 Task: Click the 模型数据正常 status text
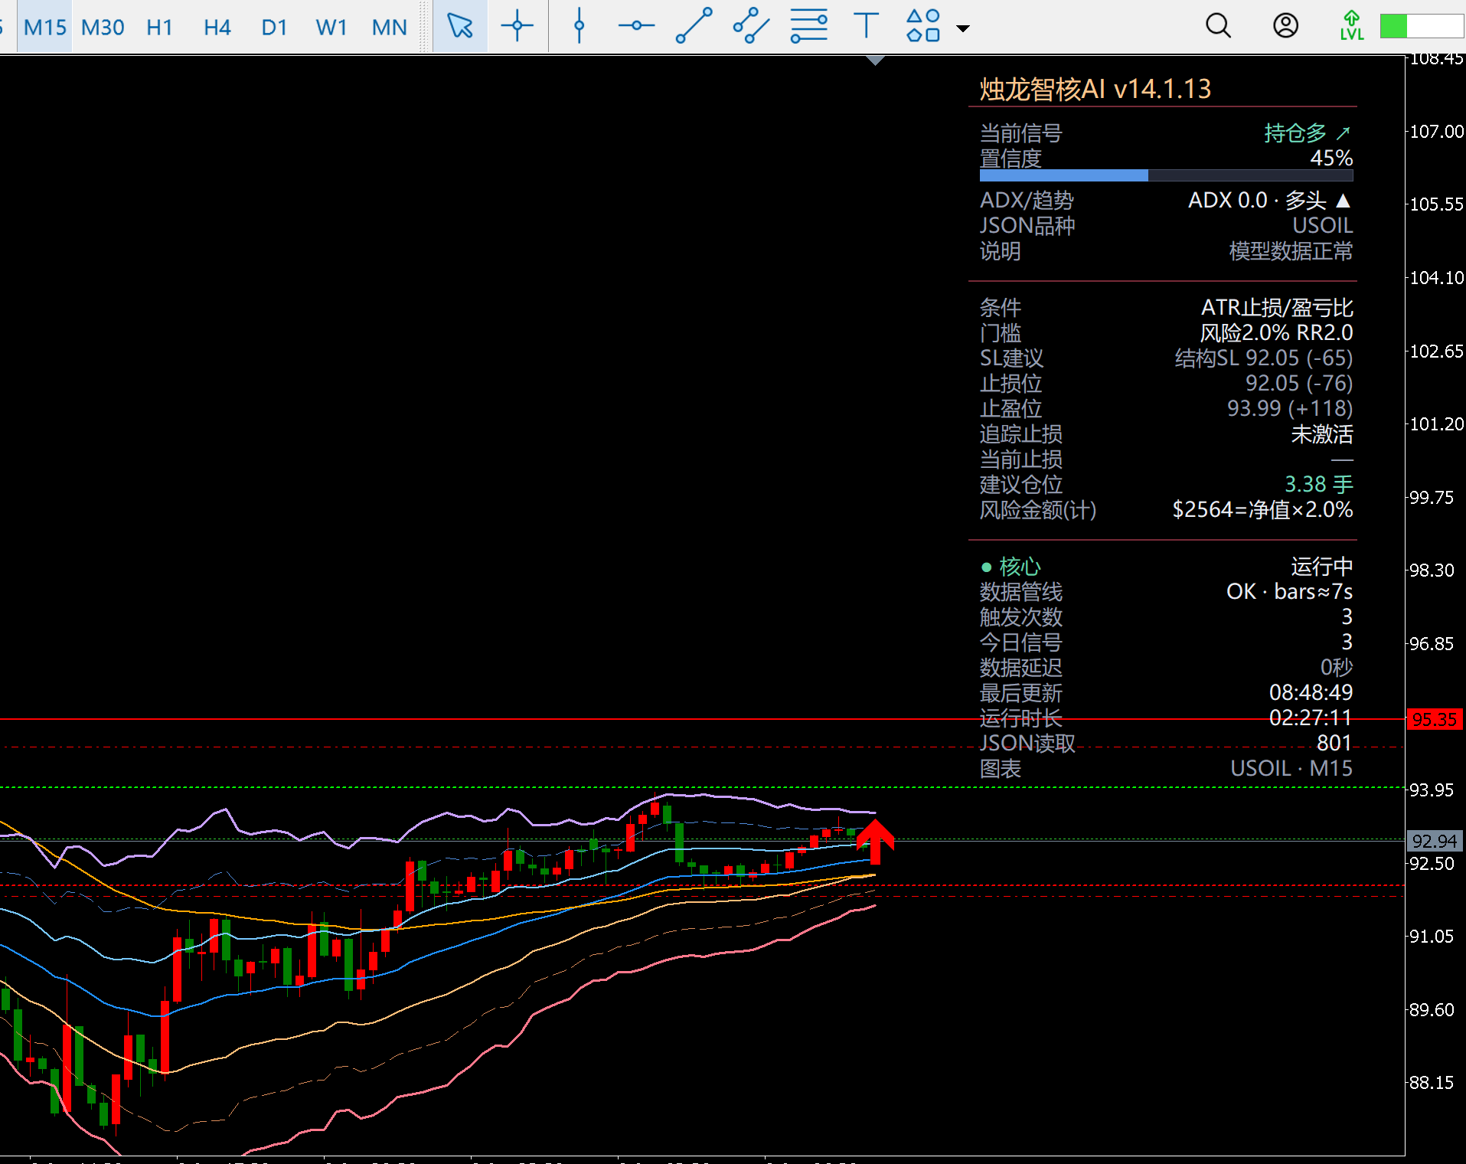pos(1291,251)
